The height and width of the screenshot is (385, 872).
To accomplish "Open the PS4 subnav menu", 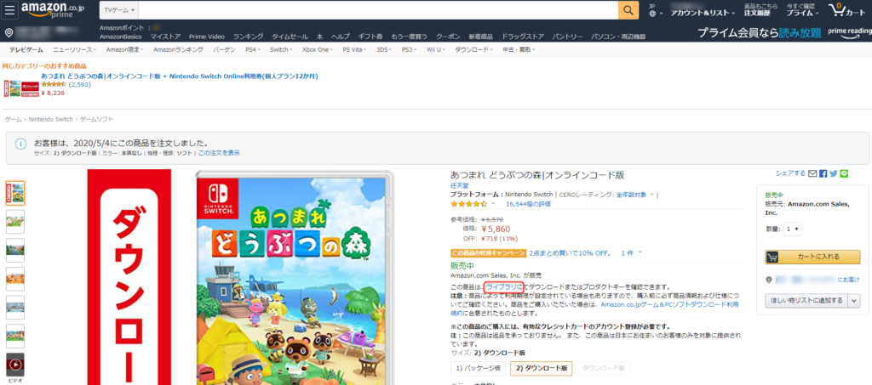I will point(253,49).
